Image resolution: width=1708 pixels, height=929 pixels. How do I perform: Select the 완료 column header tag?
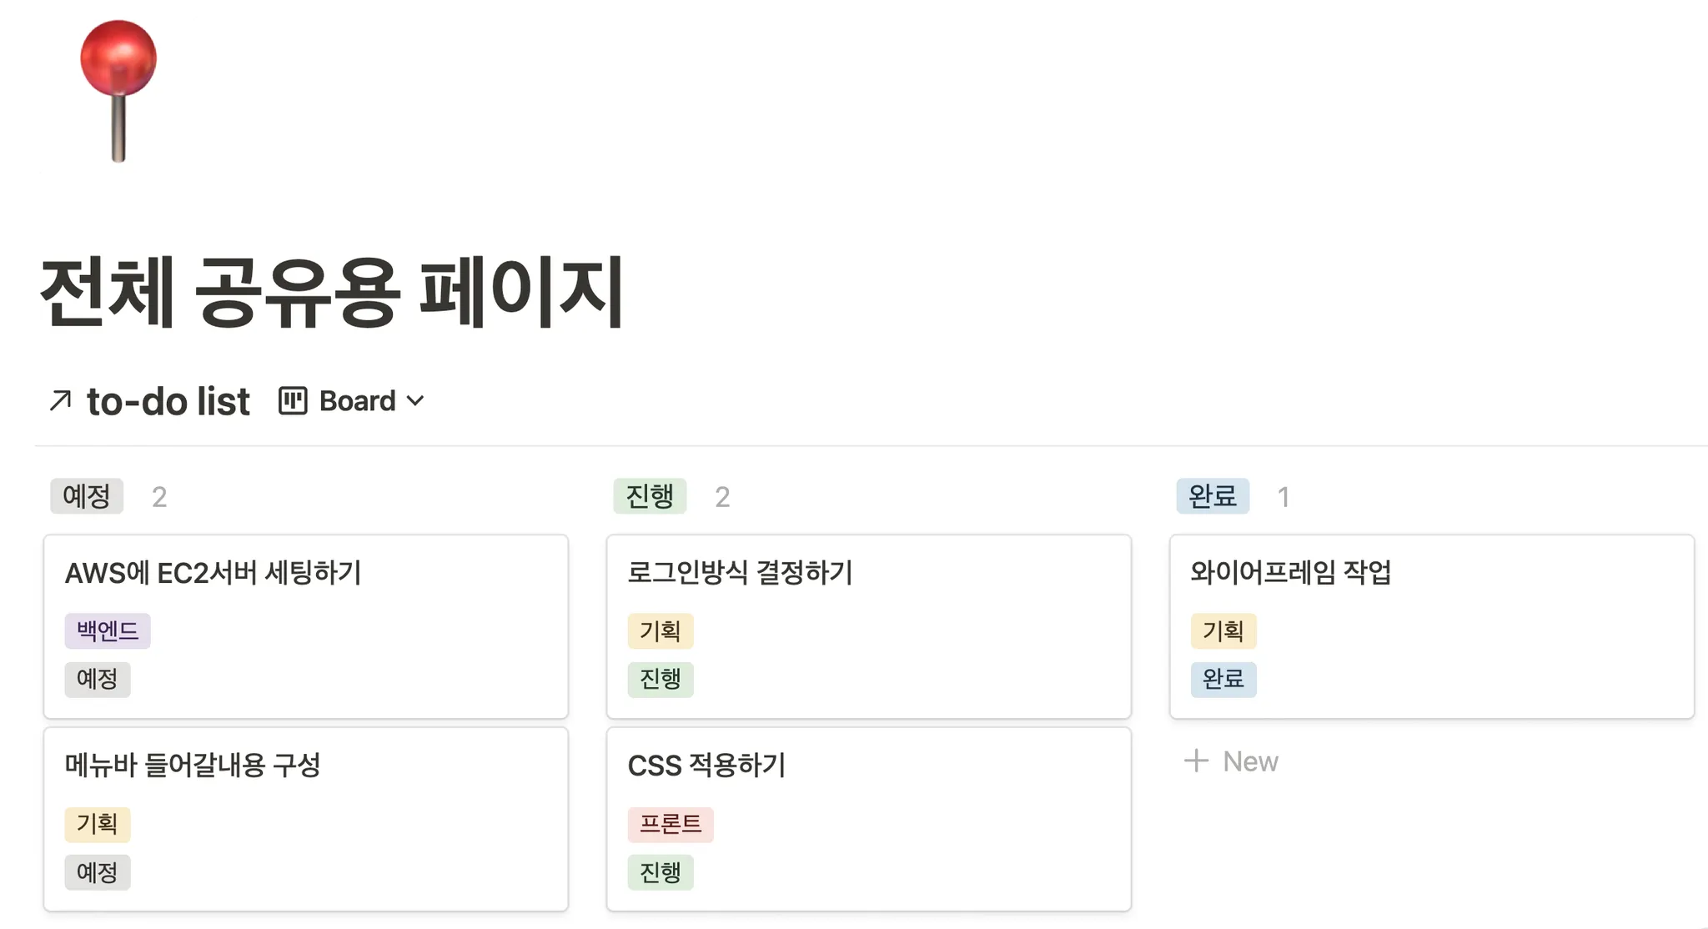(1213, 496)
